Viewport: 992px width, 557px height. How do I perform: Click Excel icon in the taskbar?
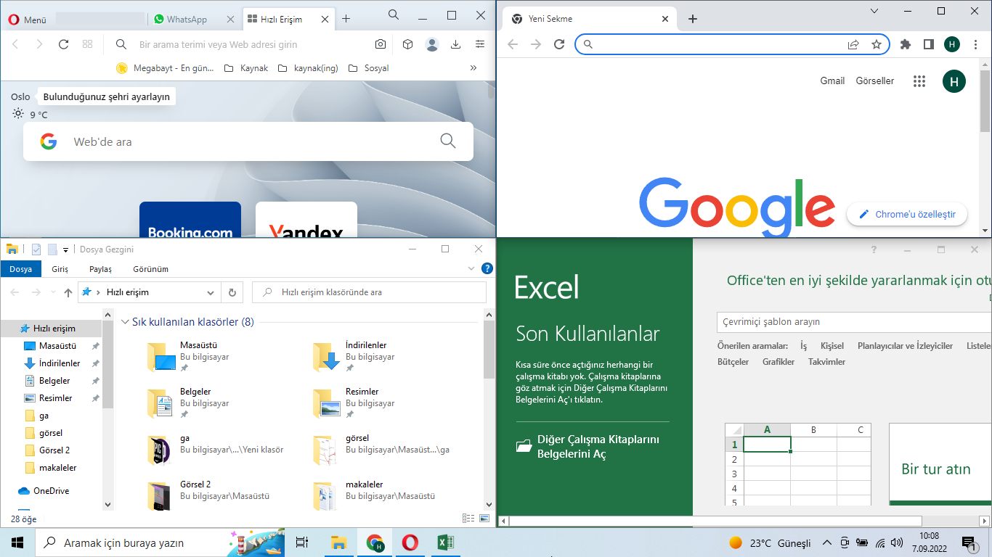(x=445, y=542)
